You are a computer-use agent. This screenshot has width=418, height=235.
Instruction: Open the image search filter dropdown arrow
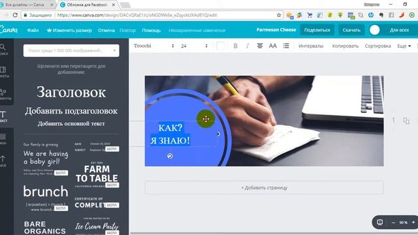(114, 51)
